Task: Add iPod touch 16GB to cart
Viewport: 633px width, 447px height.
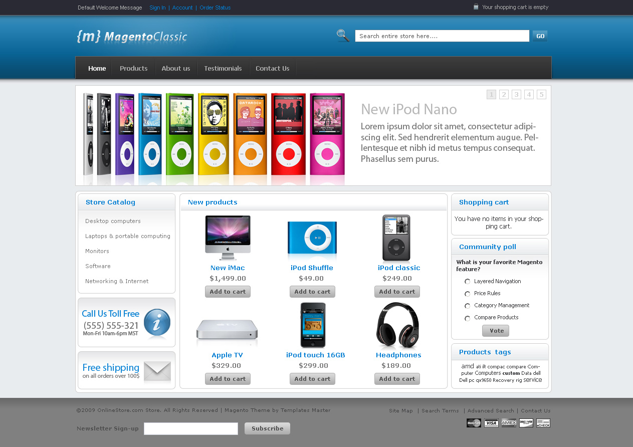Action: 312,379
